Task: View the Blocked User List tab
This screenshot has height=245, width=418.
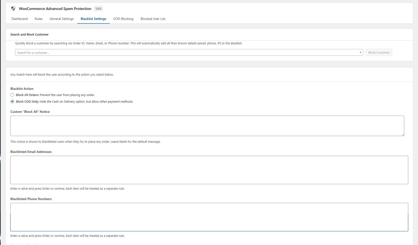Action: click(153, 19)
